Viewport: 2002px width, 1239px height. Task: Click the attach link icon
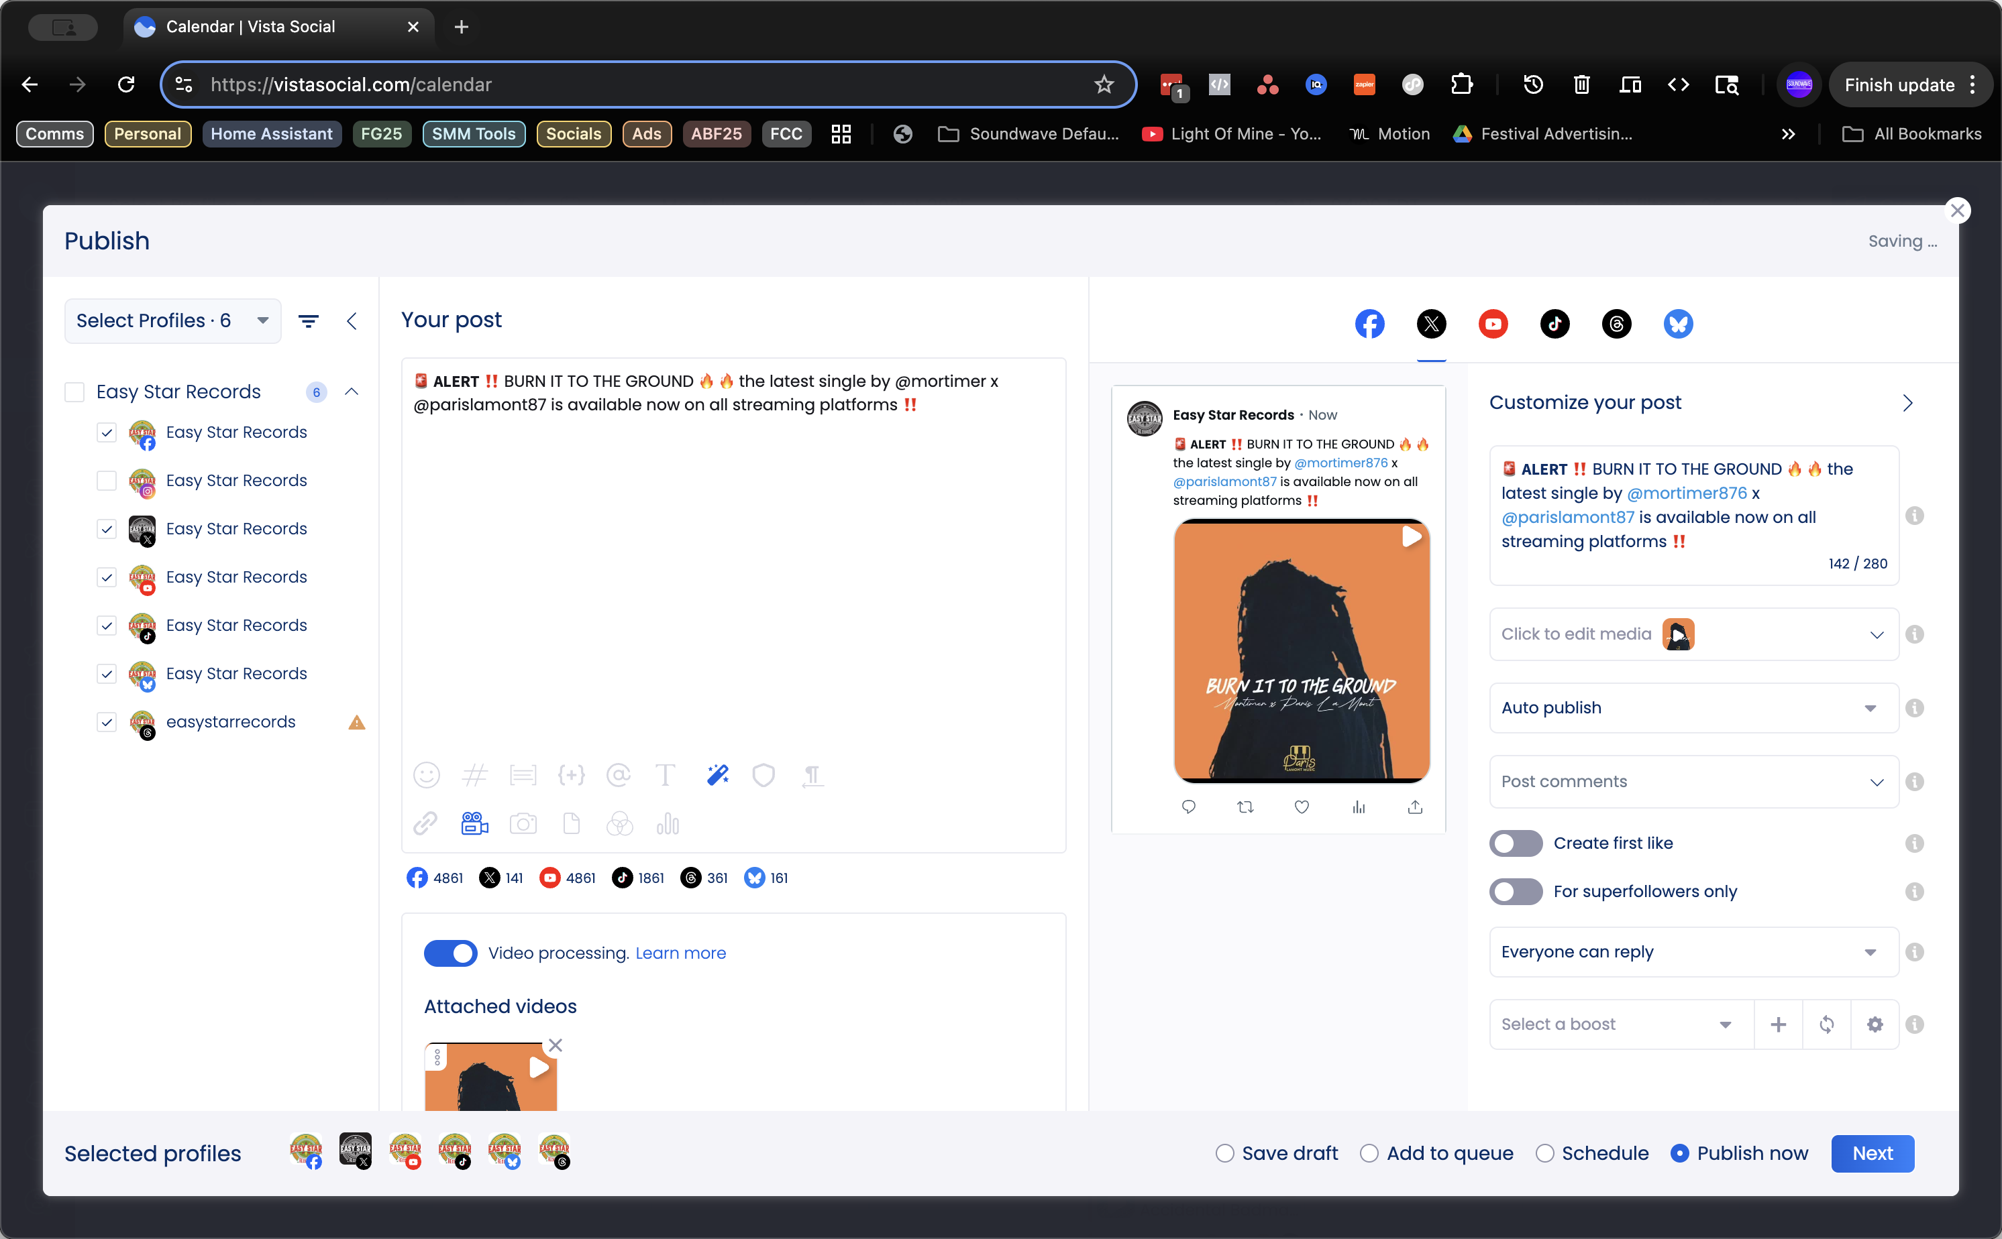pyautogui.click(x=425, y=823)
